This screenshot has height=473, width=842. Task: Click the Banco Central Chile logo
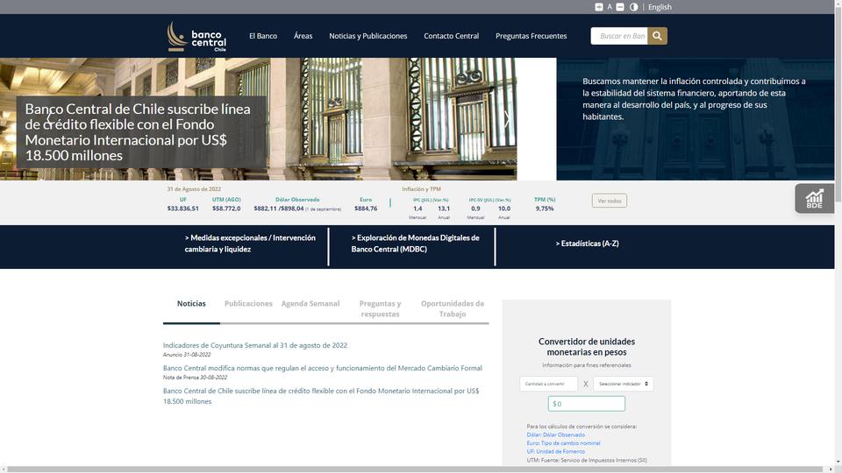[x=196, y=36]
